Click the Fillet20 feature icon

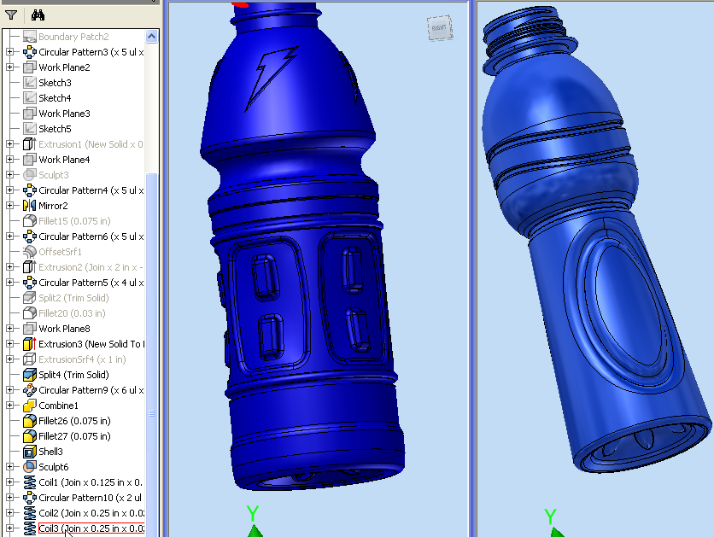pyautogui.click(x=30, y=313)
